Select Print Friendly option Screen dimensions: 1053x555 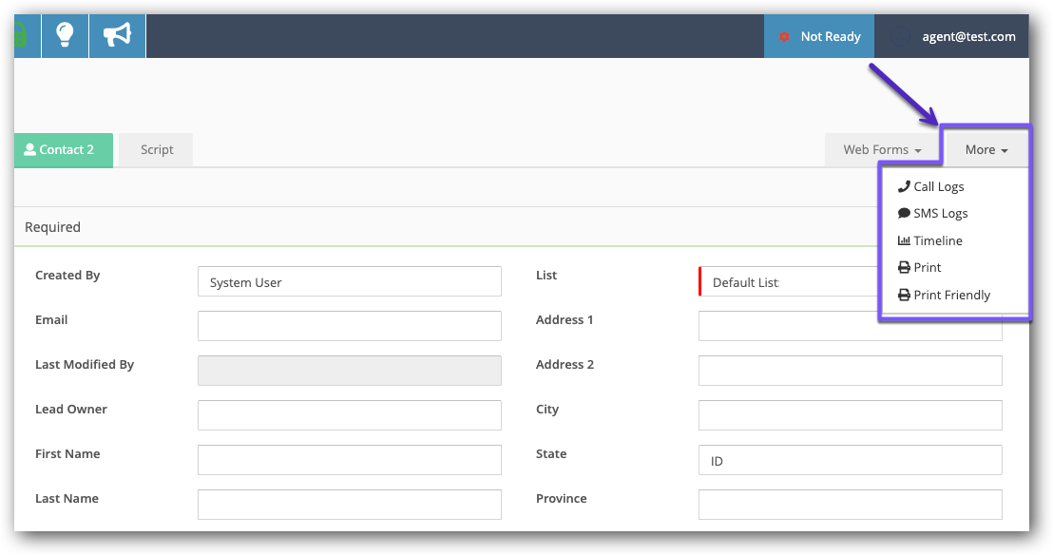tap(951, 296)
